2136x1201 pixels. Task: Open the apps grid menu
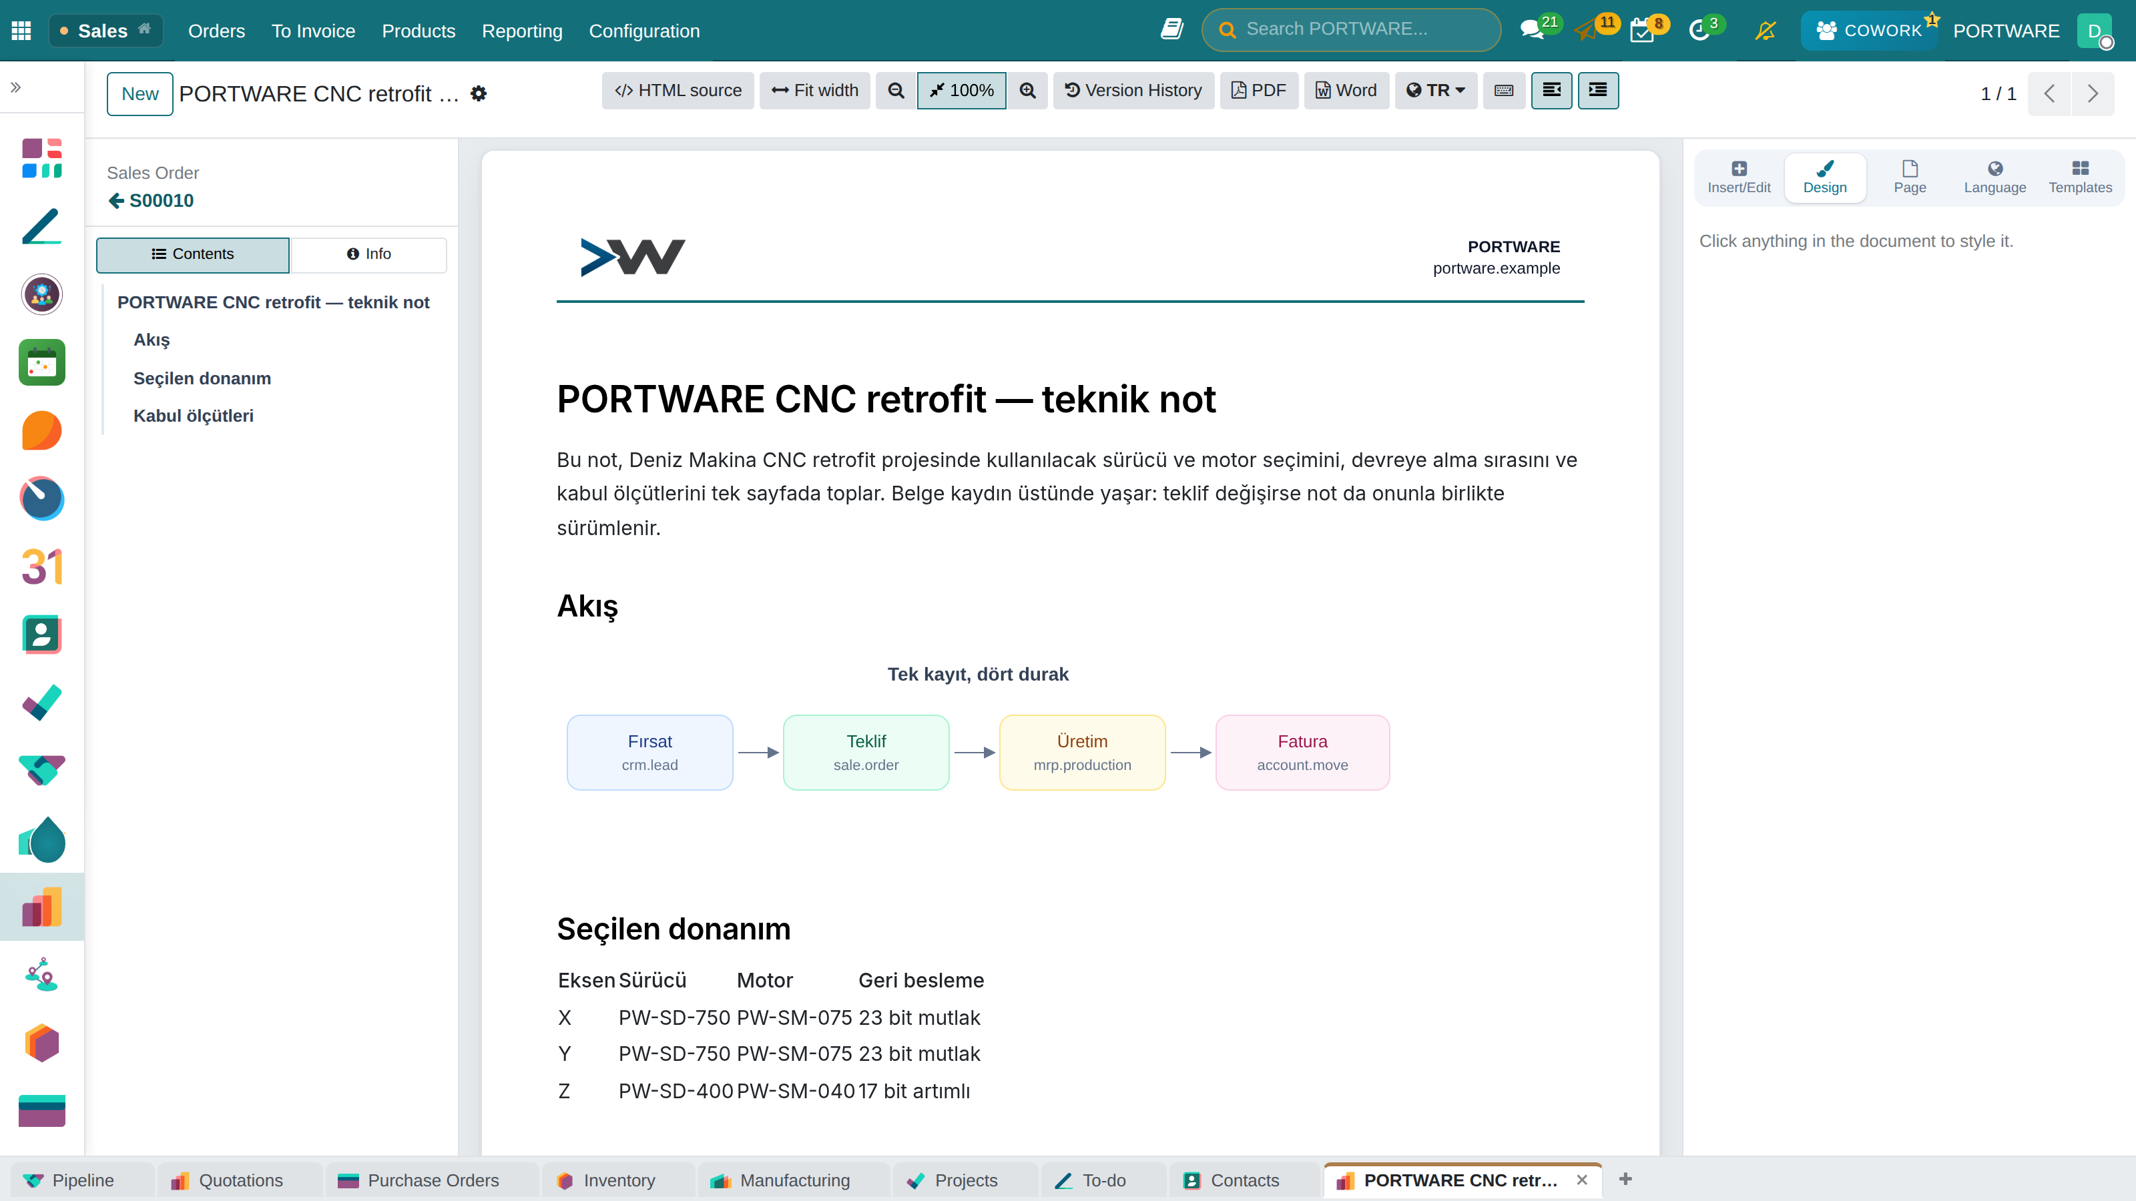click(x=21, y=31)
